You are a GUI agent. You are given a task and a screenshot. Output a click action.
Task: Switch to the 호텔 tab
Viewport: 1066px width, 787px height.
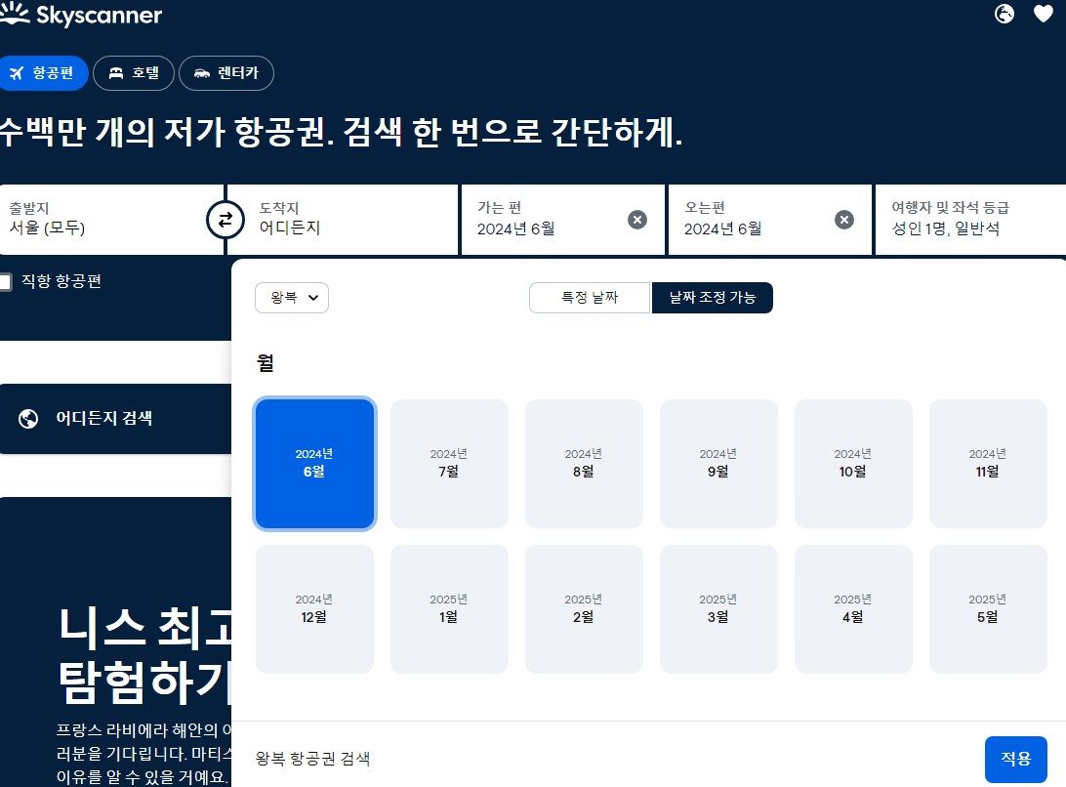tap(133, 72)
